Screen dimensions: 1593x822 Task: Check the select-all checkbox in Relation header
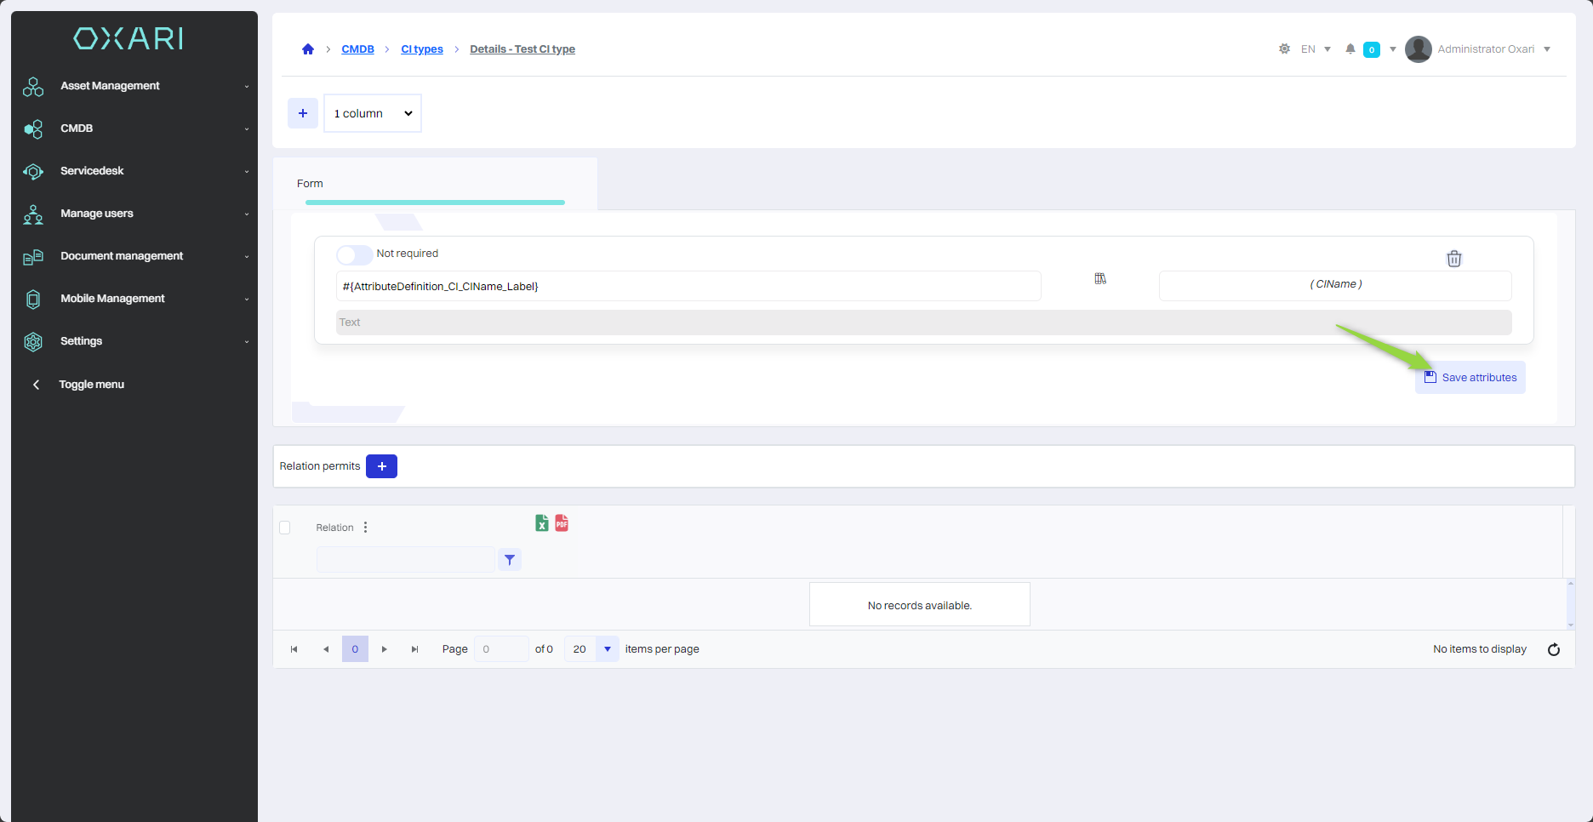pos(285,528)
